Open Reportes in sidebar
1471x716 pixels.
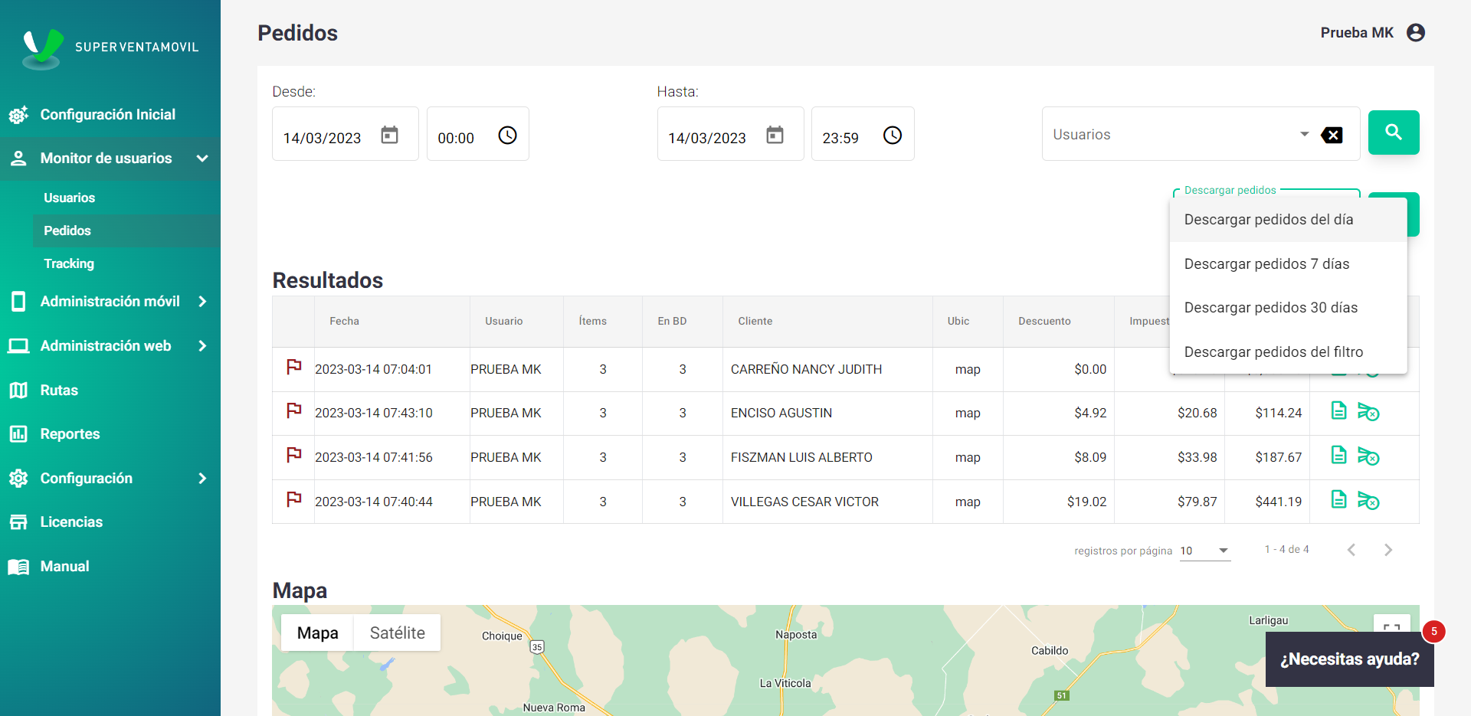click(110, 434)
